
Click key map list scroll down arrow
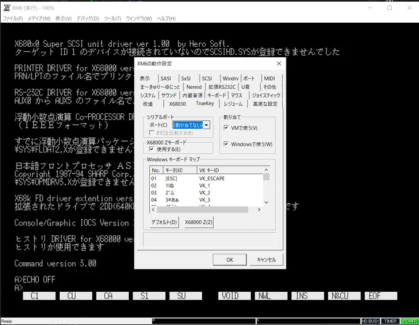coord(266,203)
